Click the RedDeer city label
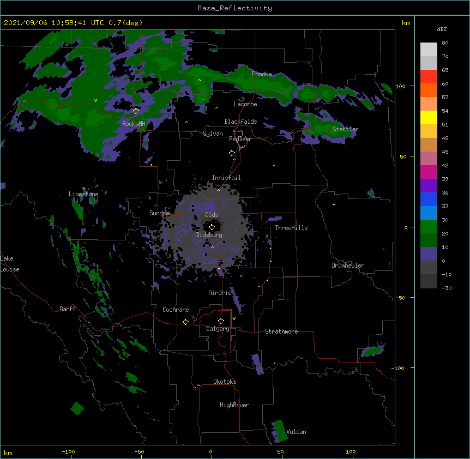 [240, 139]
